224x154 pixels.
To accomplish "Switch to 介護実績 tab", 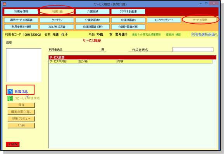I will tap(93, 12).
